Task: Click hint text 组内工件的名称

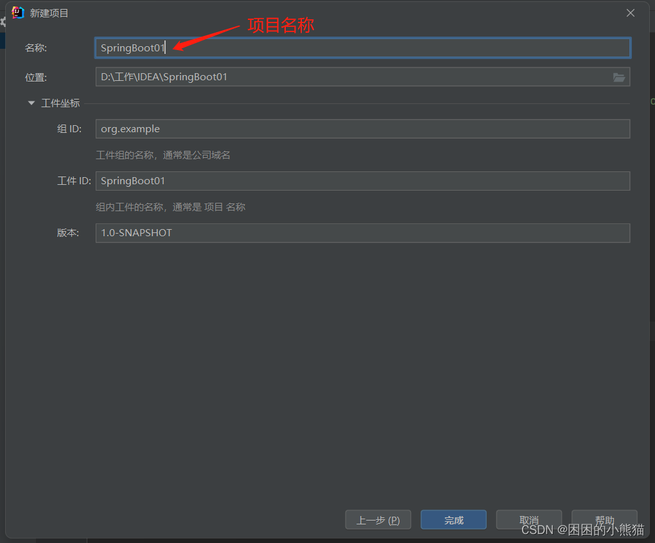Action: tap(129, 207)
